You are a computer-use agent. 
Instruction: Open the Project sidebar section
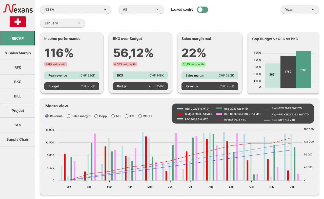[18, 111]
